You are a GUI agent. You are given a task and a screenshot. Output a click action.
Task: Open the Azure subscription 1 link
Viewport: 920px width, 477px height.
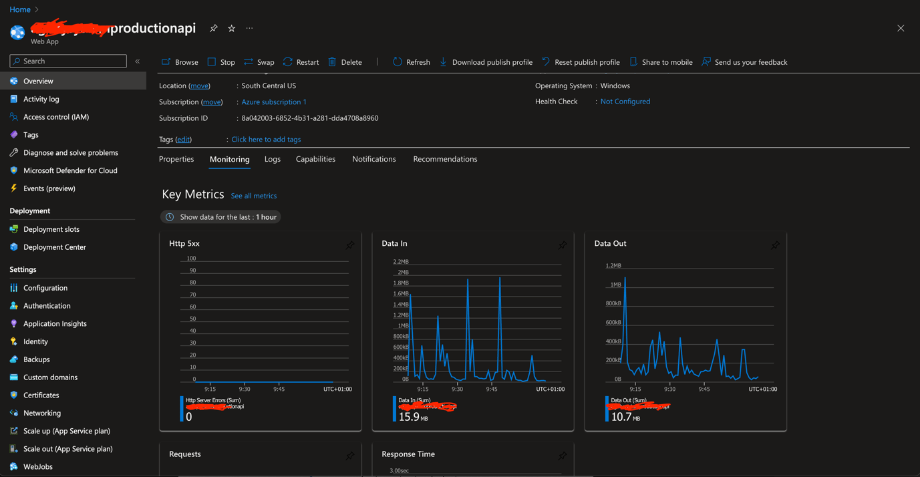274,102
